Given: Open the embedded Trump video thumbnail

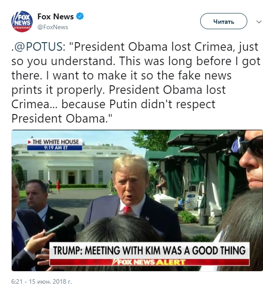Looking at the screenshot, I should [x=137, y=201].
